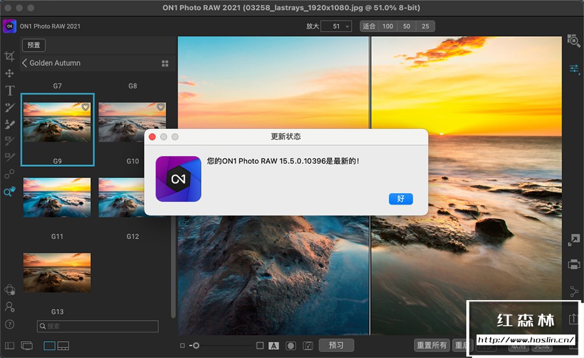Toggle dual display mode
Screen dimensions: 584x358
27,346
